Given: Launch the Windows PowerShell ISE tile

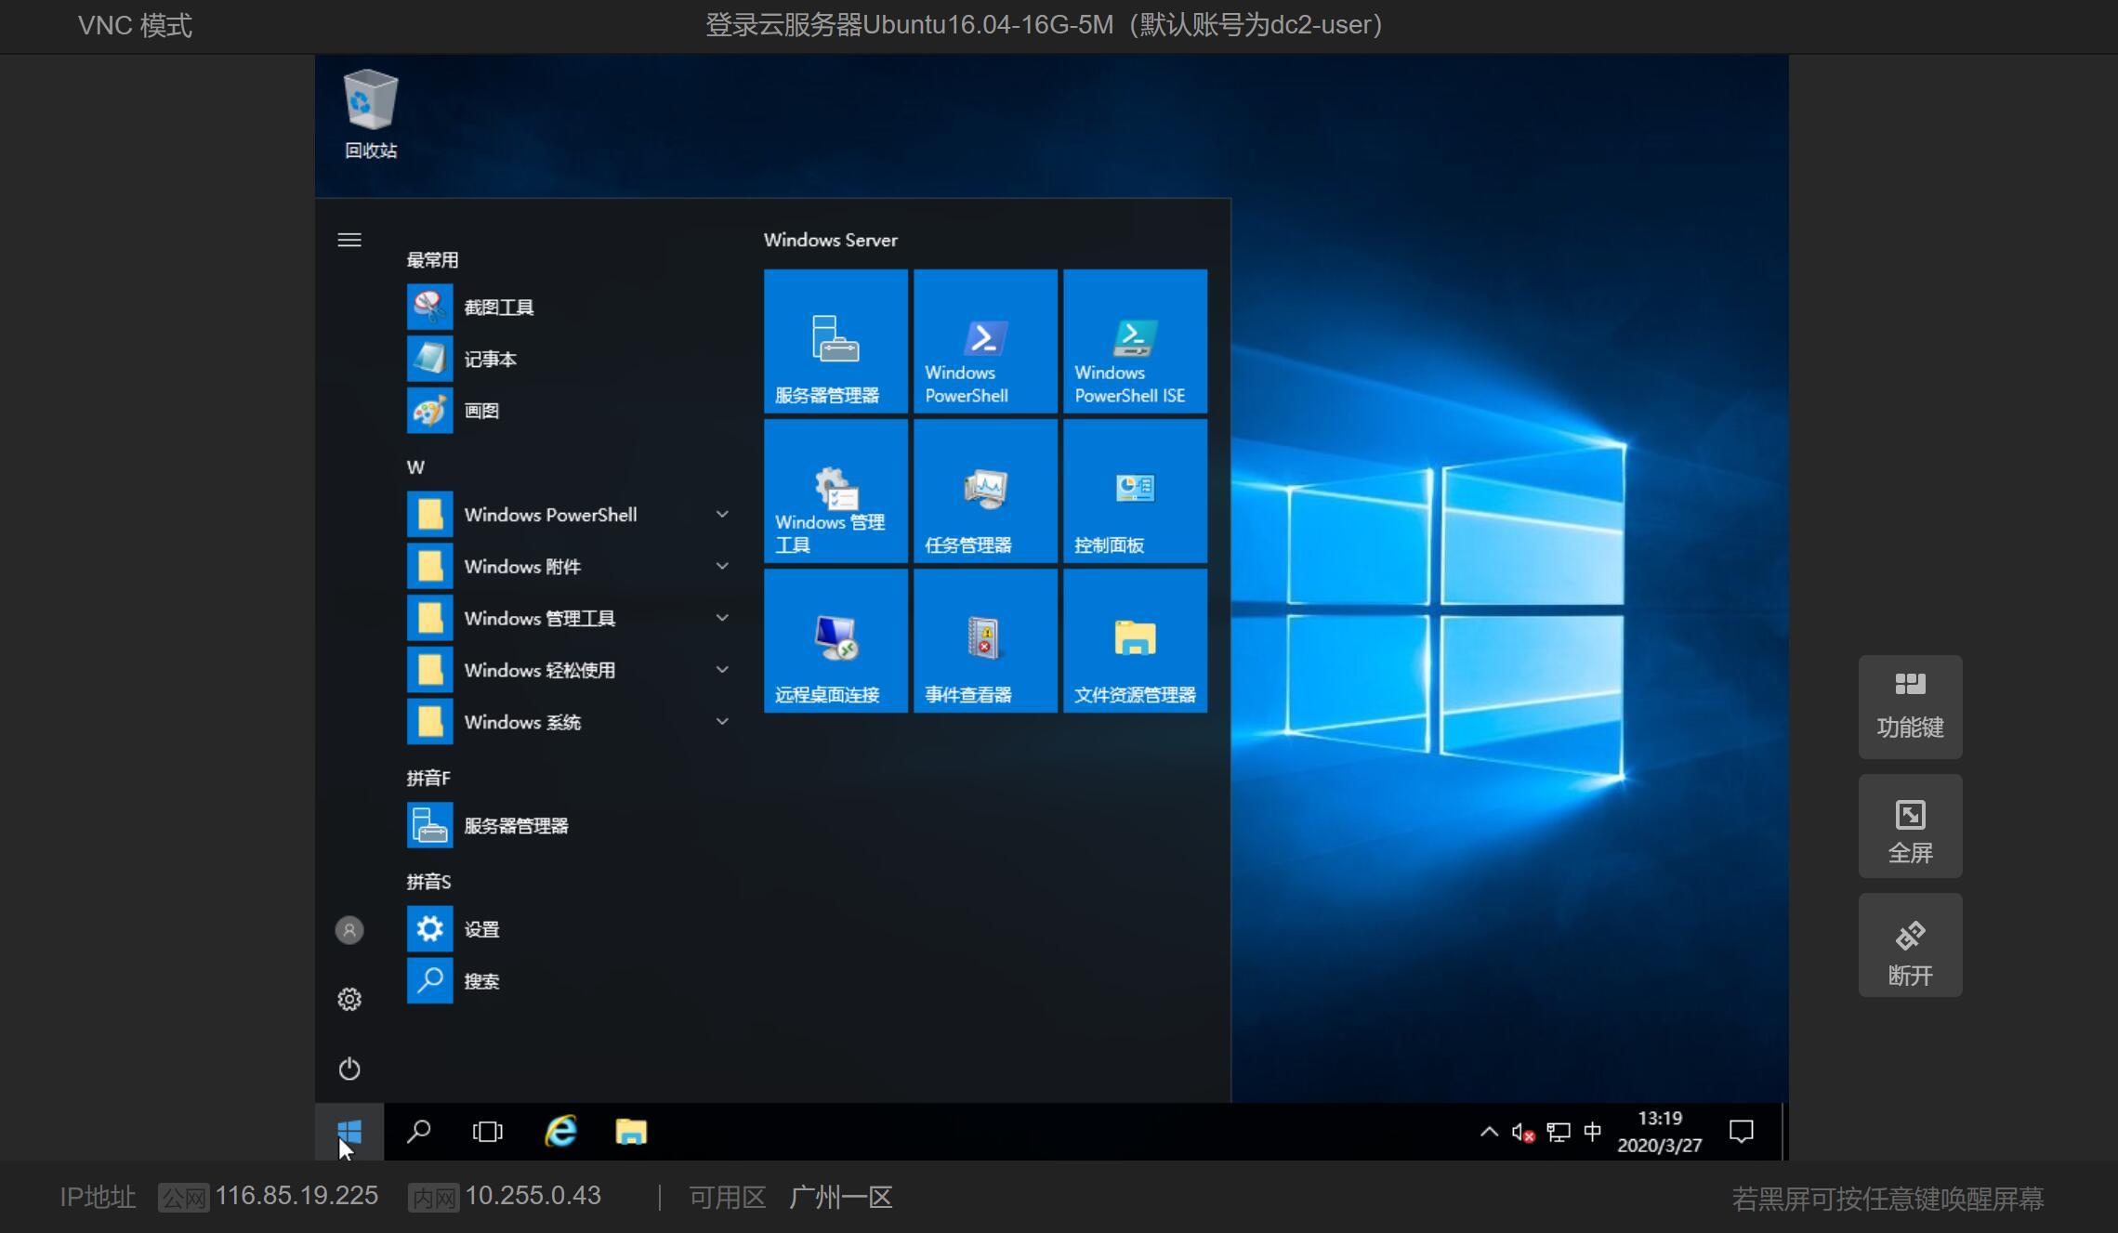Looking at the screenshot, I should (x=1135, y=341).
